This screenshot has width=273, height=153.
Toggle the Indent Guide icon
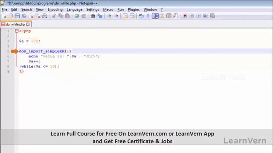155,16
